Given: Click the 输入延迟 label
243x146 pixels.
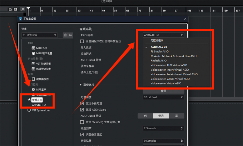Looking at the screenshot, I should tap(86, 47).
